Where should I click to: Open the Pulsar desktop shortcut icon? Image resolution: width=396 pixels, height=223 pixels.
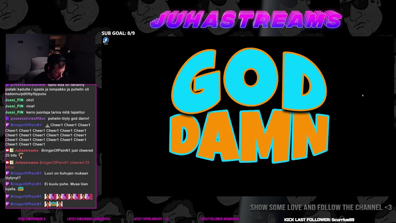point(105,41)
